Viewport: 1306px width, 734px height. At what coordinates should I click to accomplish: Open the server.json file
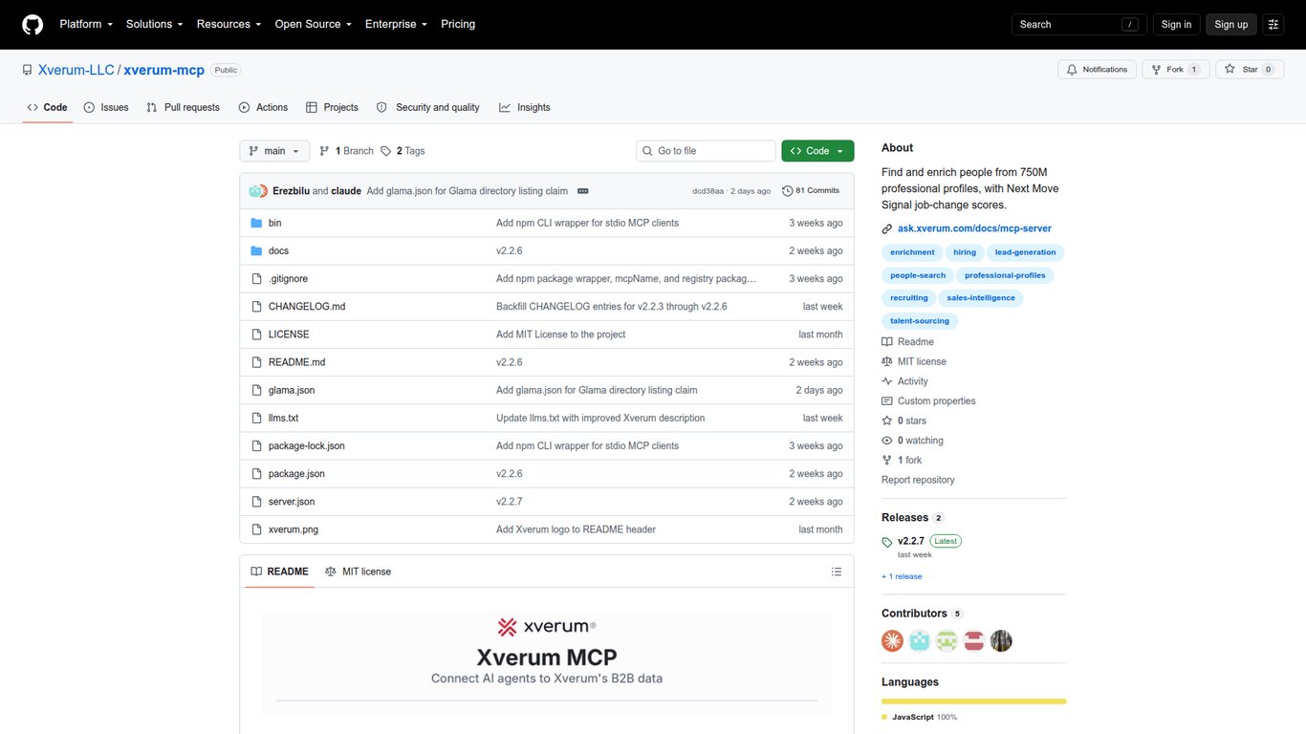[292, 502]
